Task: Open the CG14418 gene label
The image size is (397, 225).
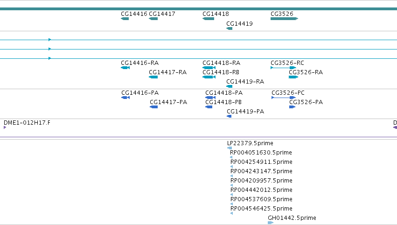Action: [x=216, y=14]
